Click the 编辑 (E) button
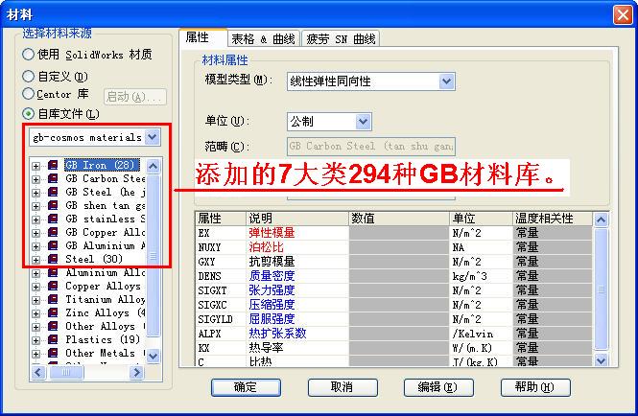The width and height of the screenshot is (638, 416). click(x=438, y=387)
